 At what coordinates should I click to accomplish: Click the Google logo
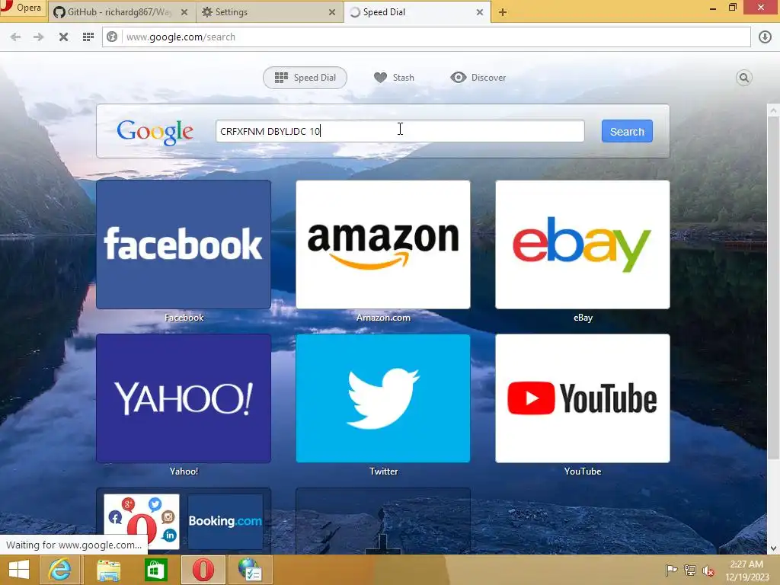155,132
